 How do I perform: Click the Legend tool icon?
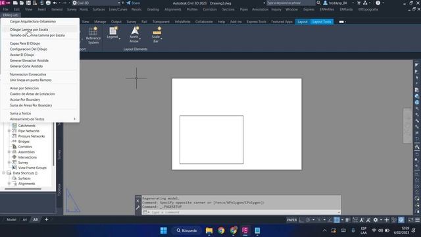click(112, 30)
